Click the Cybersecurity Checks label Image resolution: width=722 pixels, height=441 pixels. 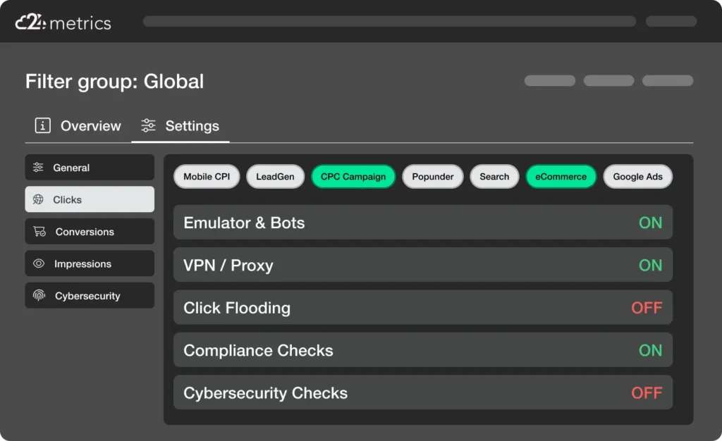(266, 393)
